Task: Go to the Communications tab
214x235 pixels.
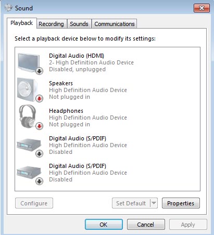Action: pyautogui.click(x=115, y=24)
